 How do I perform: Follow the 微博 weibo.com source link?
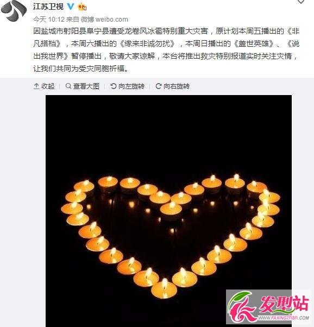(x=104, y=20)
